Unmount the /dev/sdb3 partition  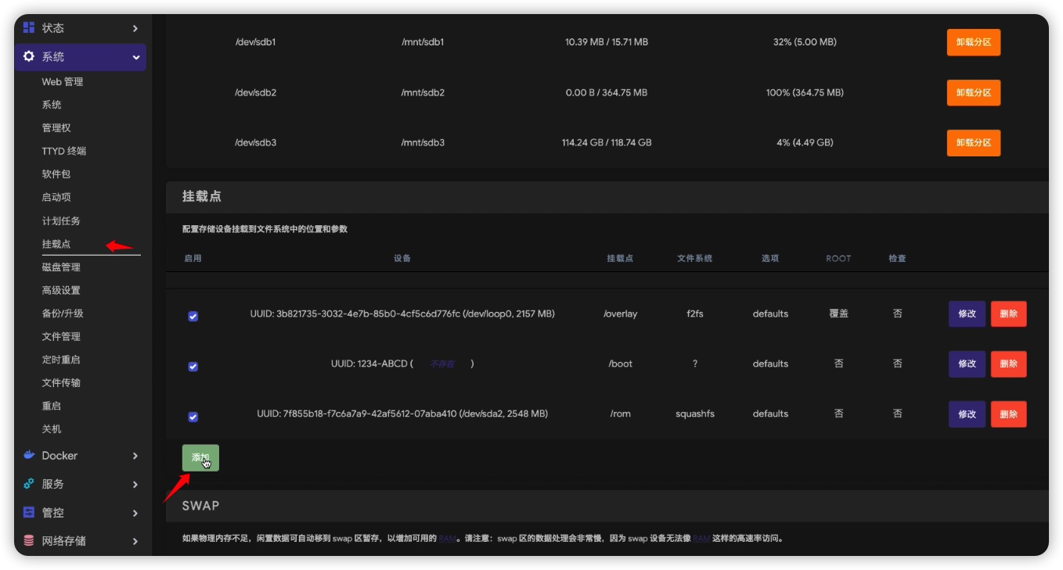pos(973,143)
